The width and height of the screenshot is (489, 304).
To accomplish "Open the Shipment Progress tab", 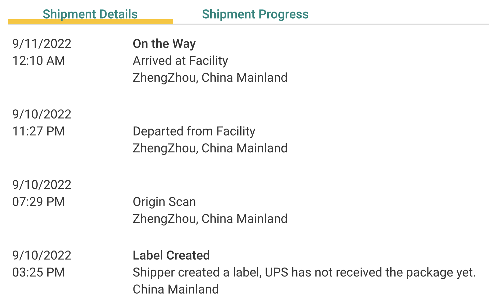I will click(255, 14).
